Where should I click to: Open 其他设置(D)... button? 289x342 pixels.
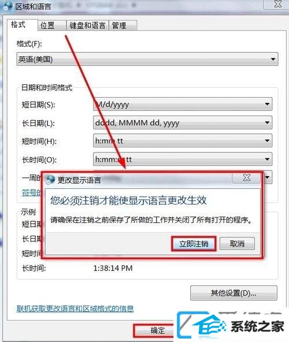click(234, 293)
